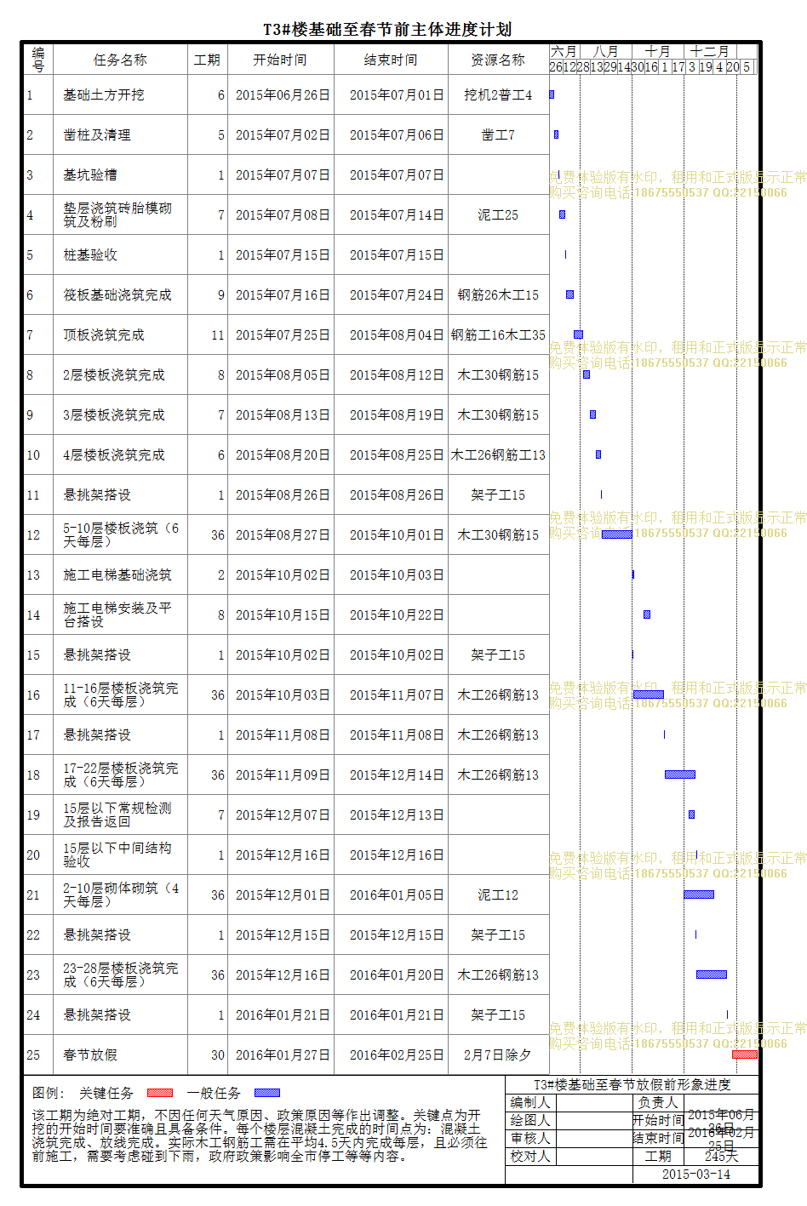The height and width of the screenshot is (1206, 807).
Task: Click the task name 基坑验槽
Action: [x=90, y=175]
